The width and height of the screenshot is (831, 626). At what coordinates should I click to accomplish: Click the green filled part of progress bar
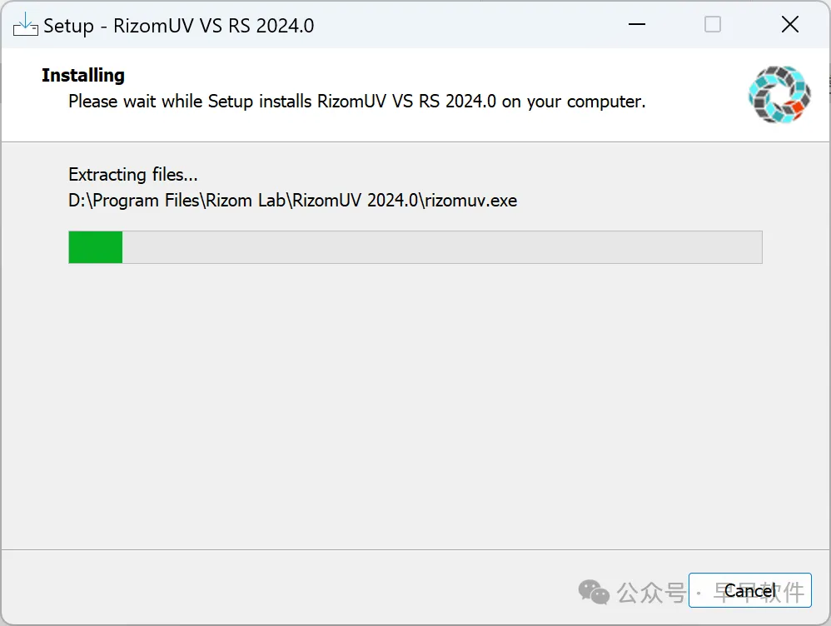tap(96, 247)
